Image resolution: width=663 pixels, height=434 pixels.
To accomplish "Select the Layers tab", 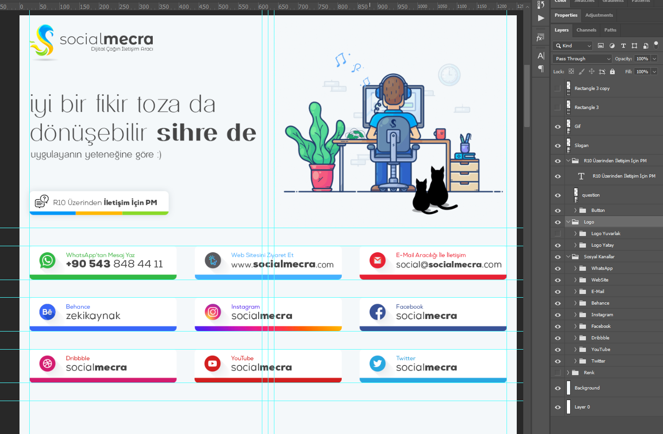I will pos(561,30).
